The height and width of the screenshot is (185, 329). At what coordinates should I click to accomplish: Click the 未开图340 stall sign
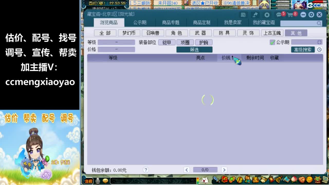point(168,3)
